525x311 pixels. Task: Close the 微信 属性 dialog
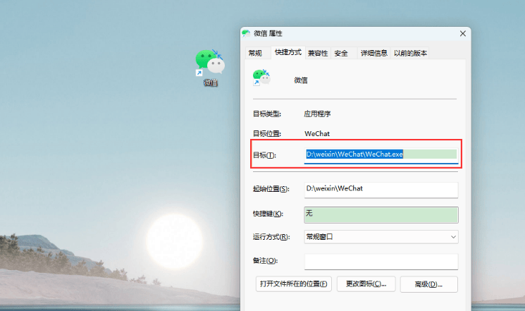[x=463, y=34]
